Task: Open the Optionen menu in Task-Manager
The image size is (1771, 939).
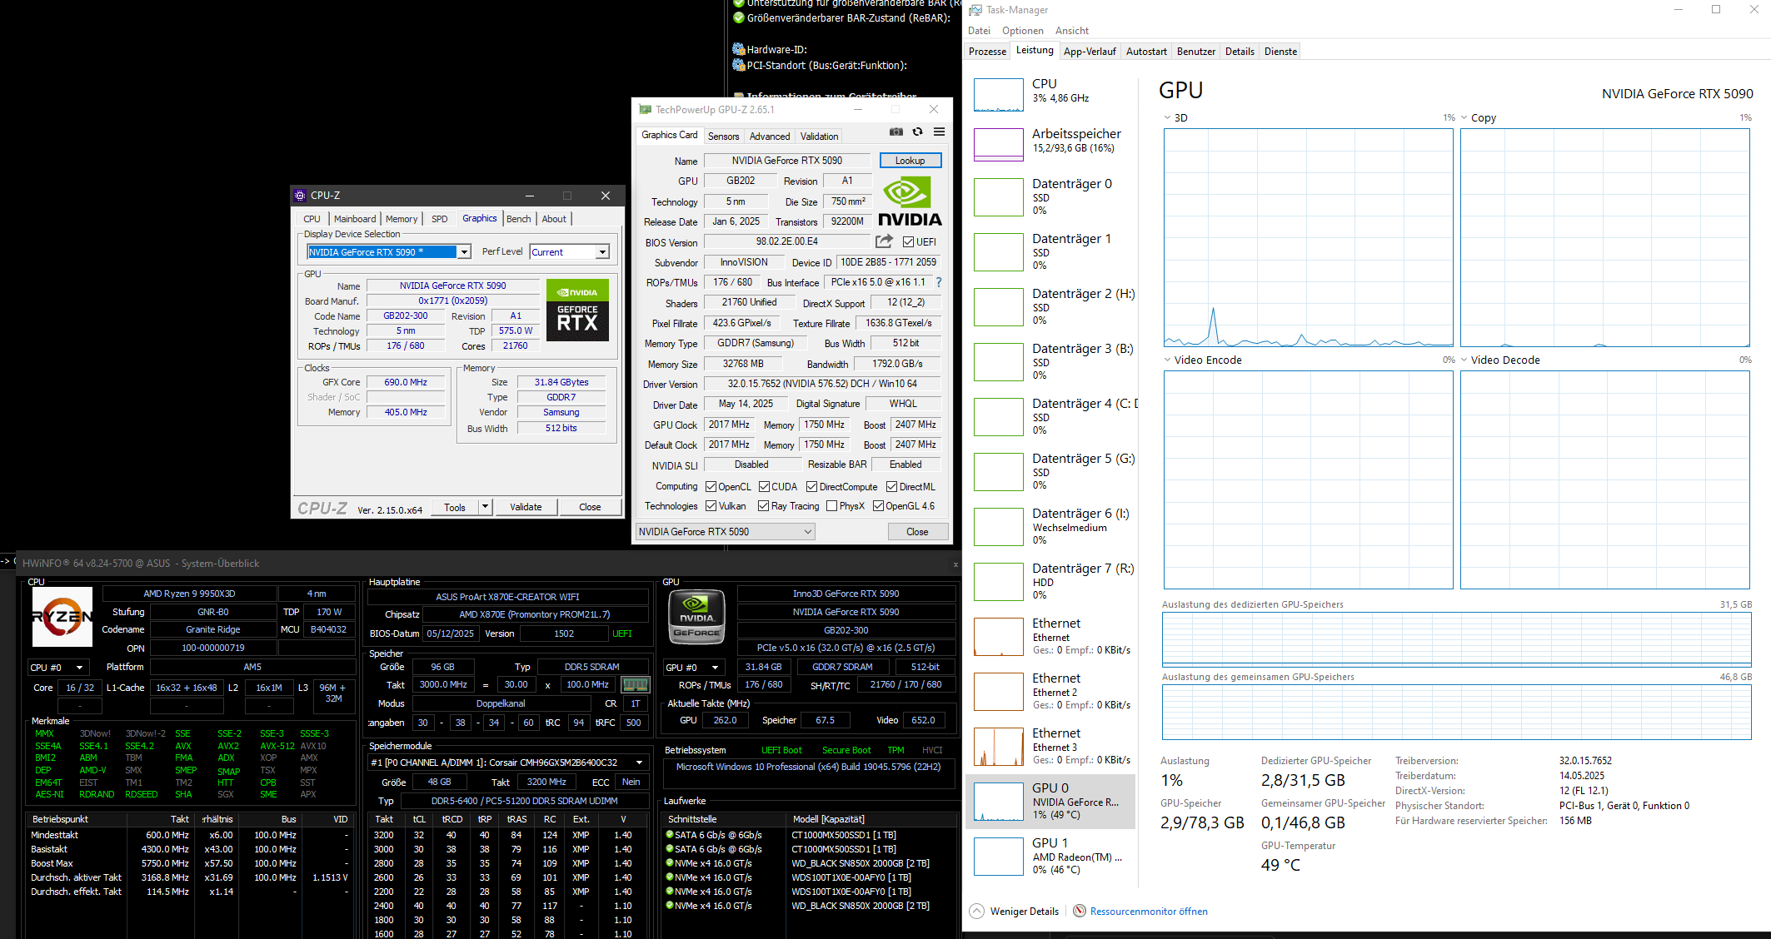Action: point(1022,31)
